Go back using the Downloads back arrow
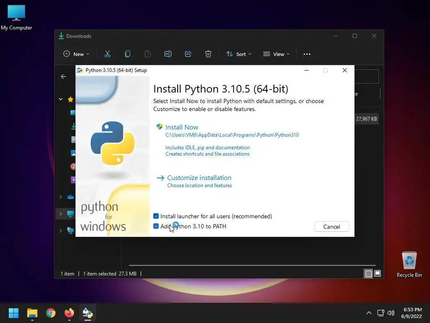 click(x=63, y=77)
